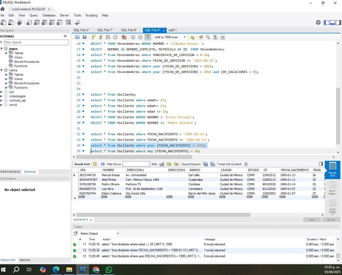Create a new SQL tab for queries

[3, 22]
